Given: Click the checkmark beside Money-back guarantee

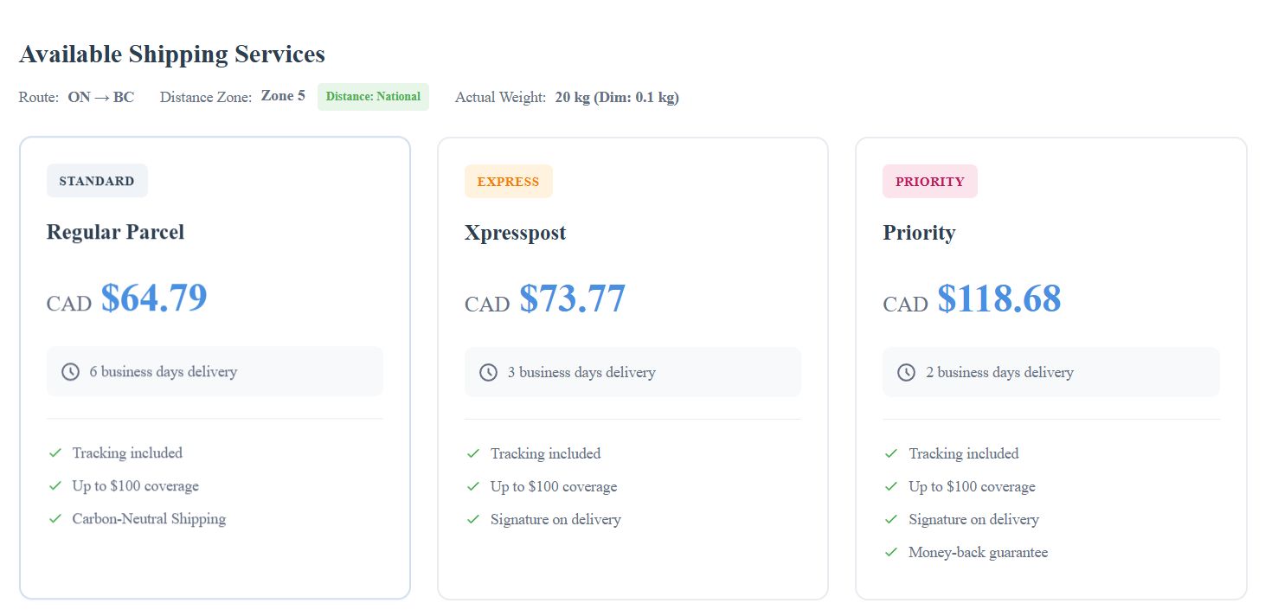Looking at the screenshot, I should click(891, 552).
